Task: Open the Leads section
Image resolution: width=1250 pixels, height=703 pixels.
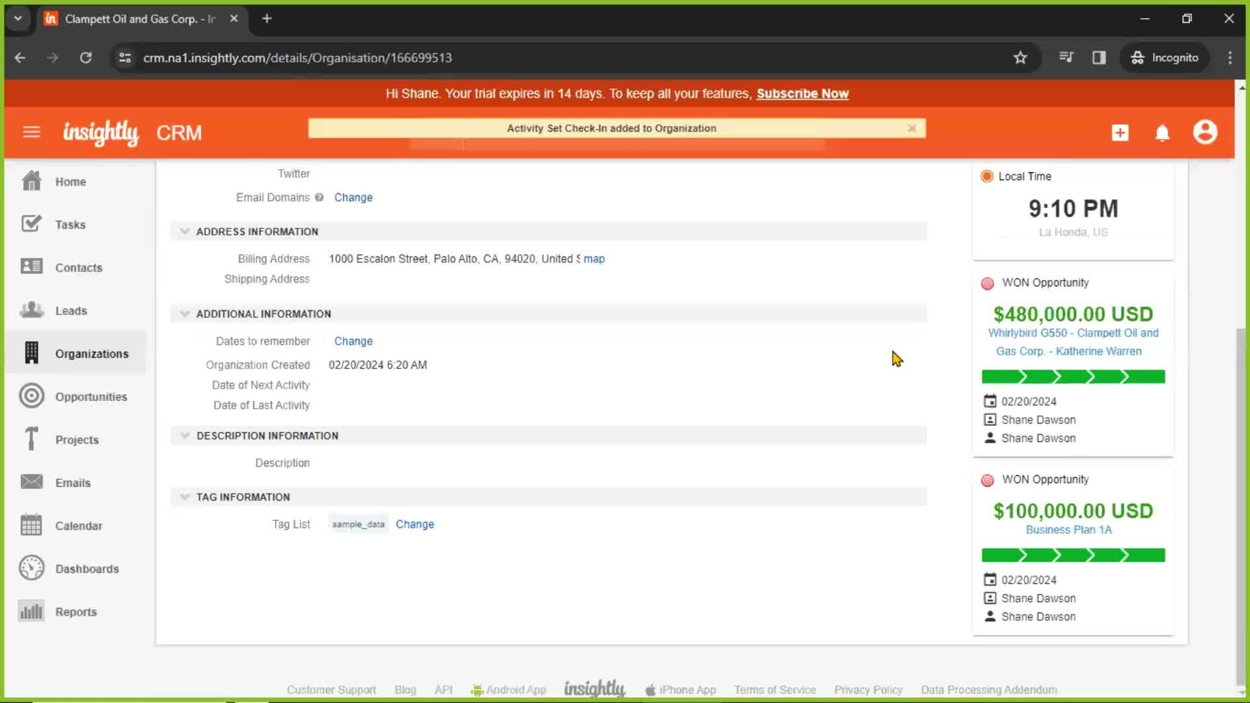Action: [72, 310]
